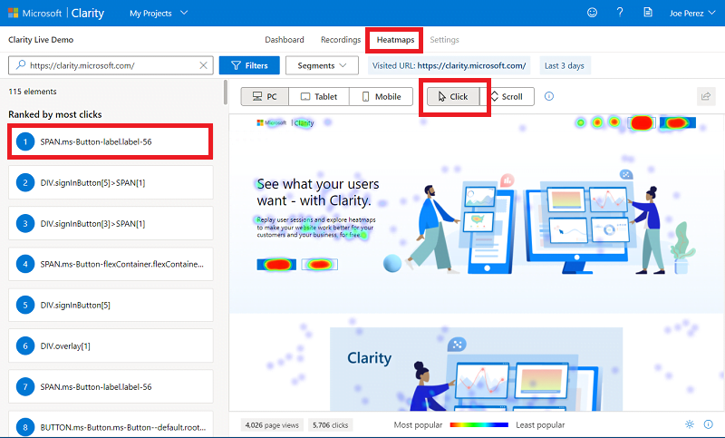Click the URL search input field
The width and height of the screenshot is (725, 438).
click(111, 65)
